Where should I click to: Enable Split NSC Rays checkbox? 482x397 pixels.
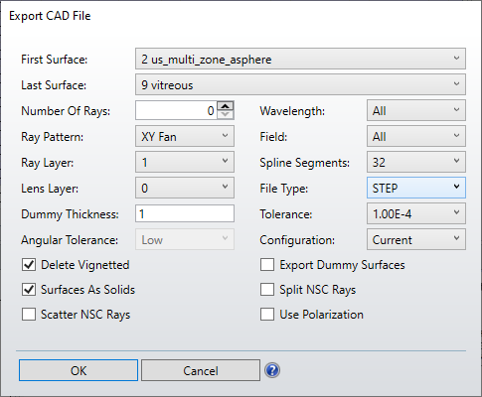[x=267, y=290]
